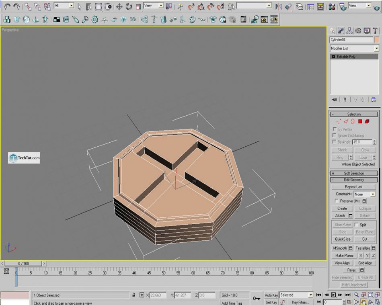Select the Select and Rotate tool
This screenshot has height=305, width=382.
[129, 7]
